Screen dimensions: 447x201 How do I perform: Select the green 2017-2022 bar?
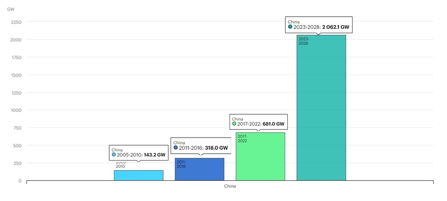click(260, 159)
